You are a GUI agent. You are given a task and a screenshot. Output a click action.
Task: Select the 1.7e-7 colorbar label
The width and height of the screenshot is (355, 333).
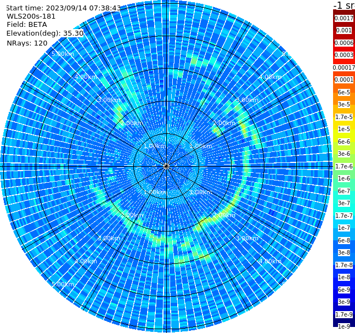pyautogui.click(x=343, y=216)
